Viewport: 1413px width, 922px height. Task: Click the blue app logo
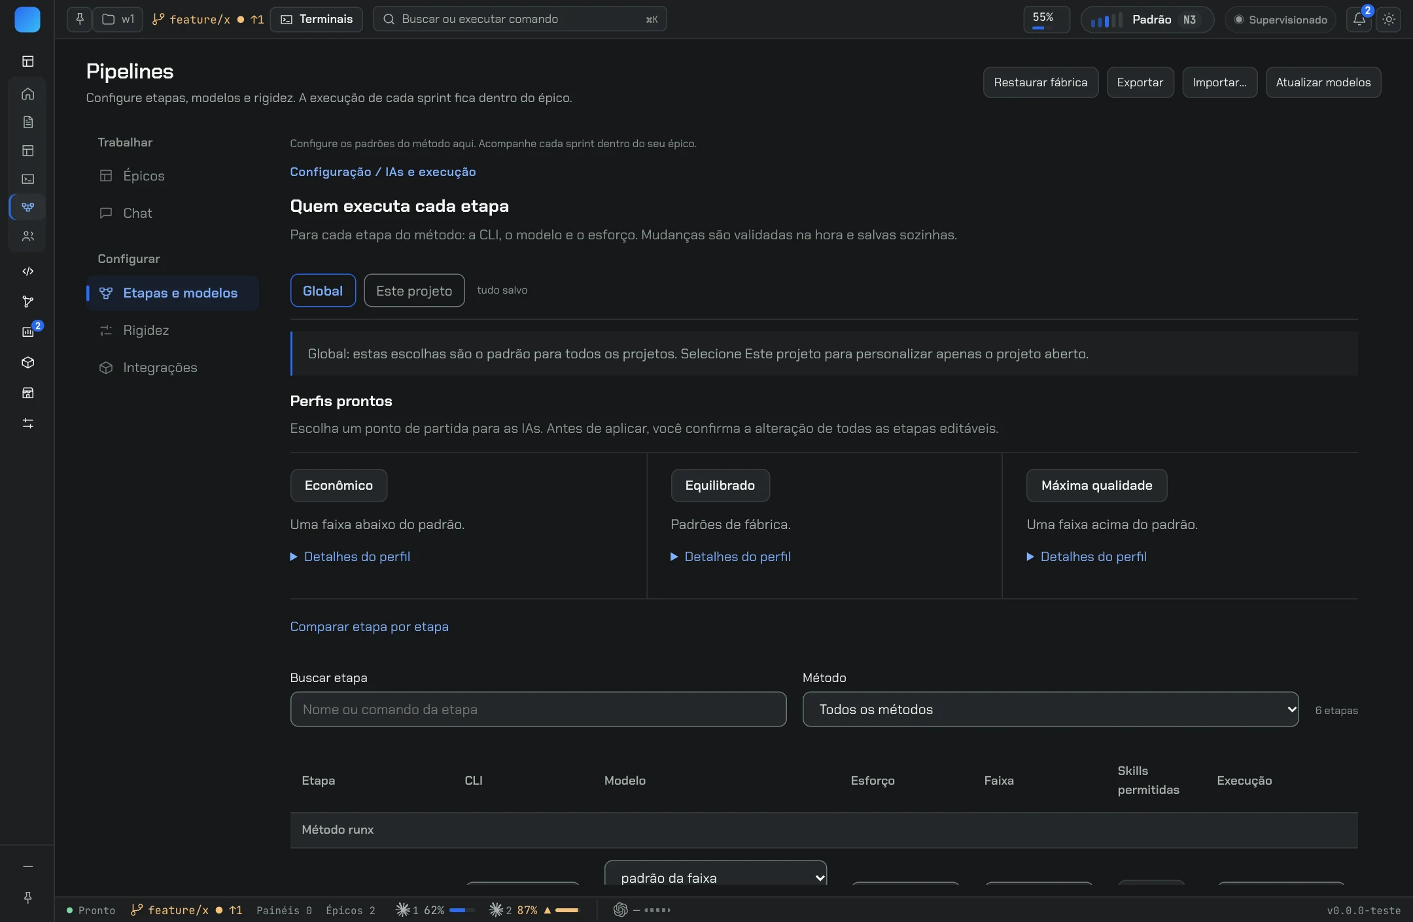pos(27,20)
